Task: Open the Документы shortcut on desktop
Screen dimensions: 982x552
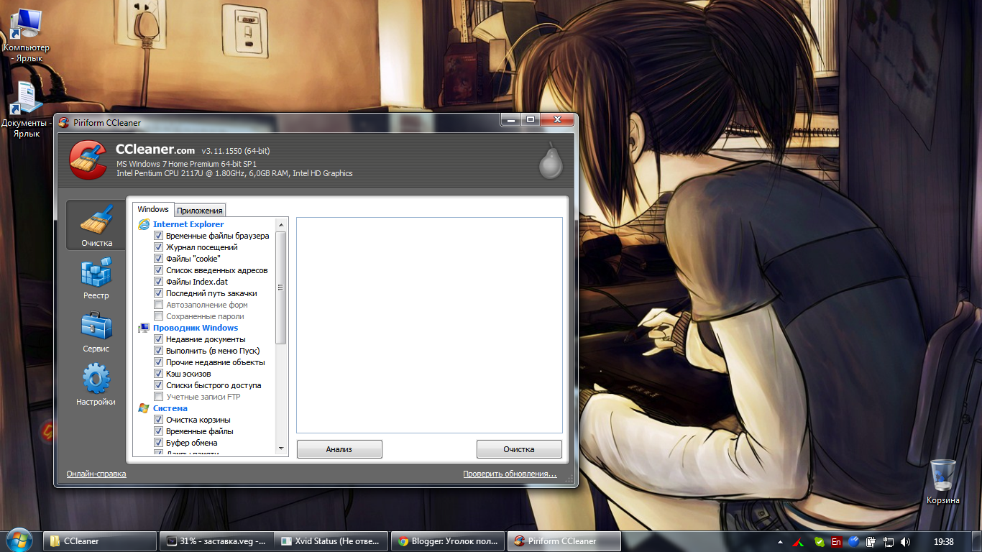Action: [26, 110]
